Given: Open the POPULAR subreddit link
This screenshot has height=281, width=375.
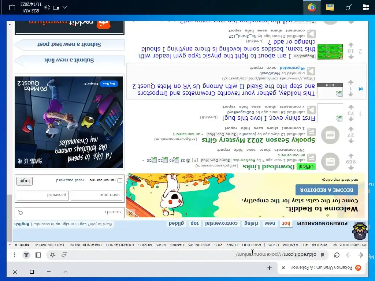Looking at the screenshot, I should tap(319, 245).
